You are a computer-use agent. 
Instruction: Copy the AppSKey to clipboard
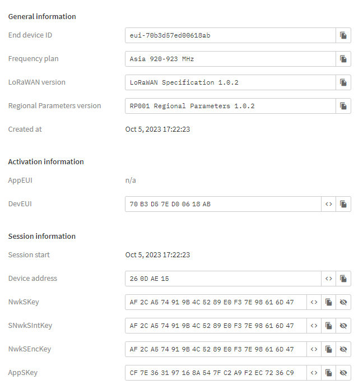click(329, 373)
